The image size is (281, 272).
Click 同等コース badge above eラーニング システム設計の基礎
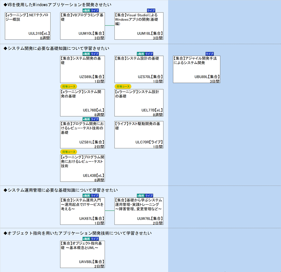pos(123,87)
